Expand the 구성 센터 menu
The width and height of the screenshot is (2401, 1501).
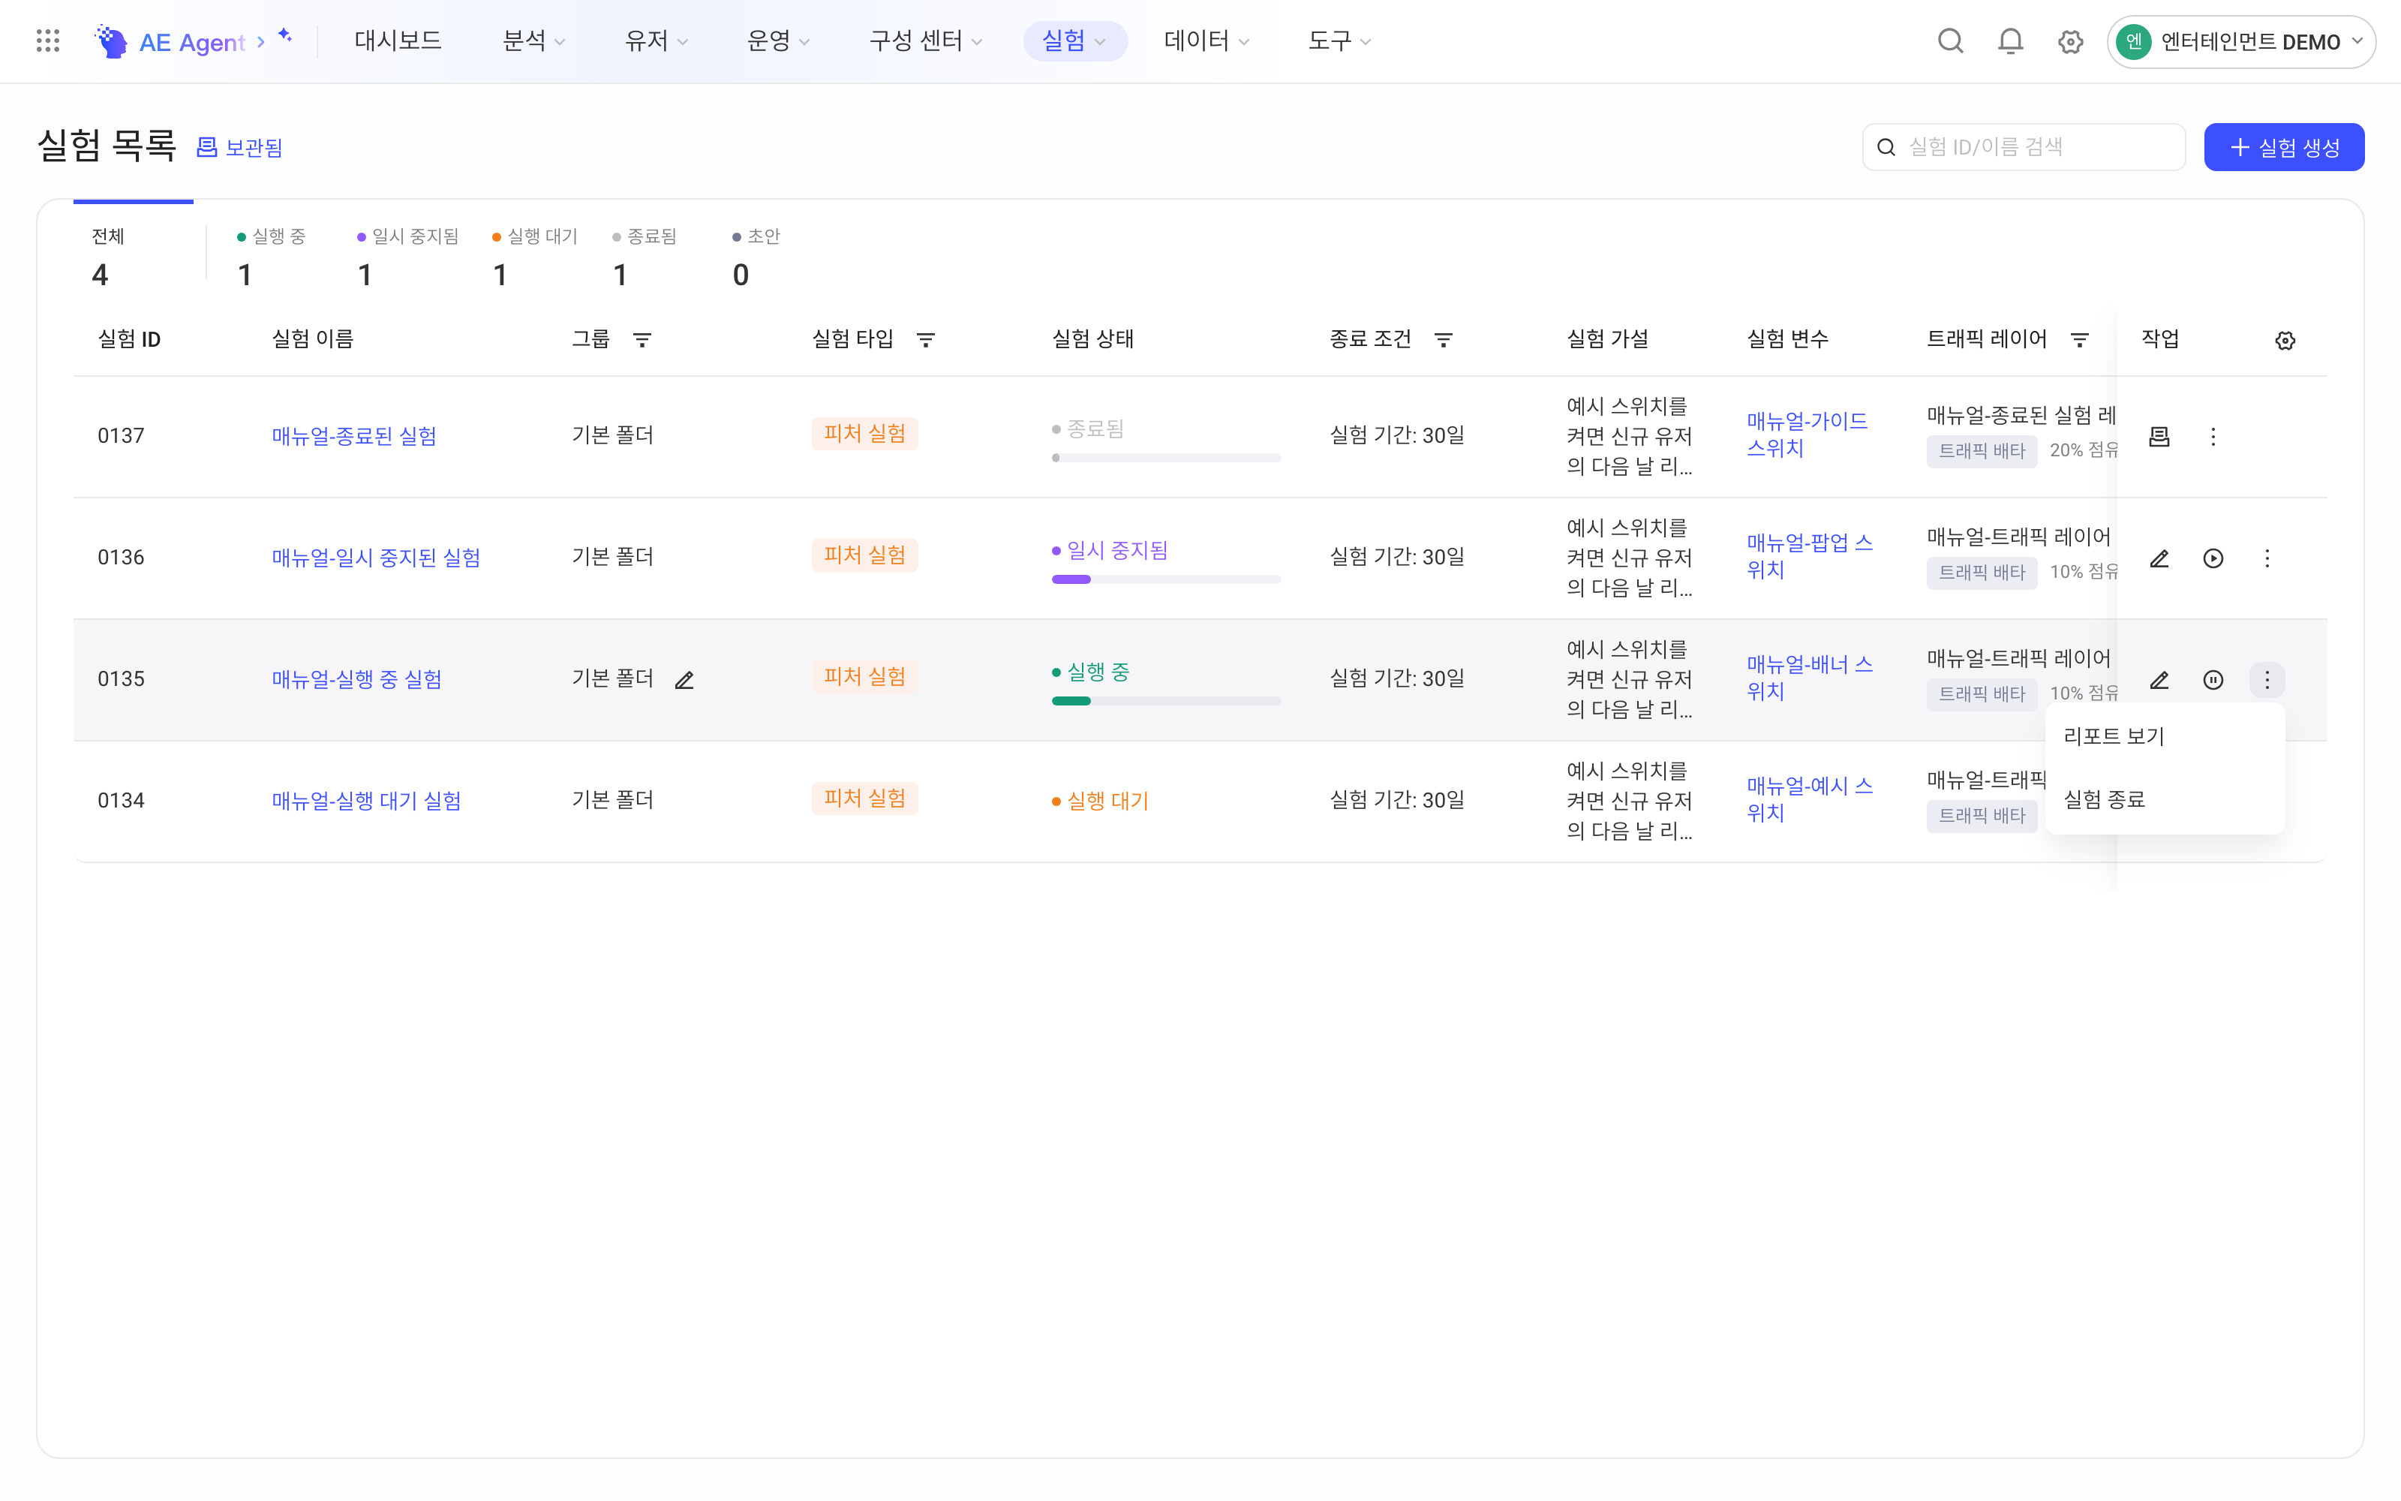coord(924,41)
